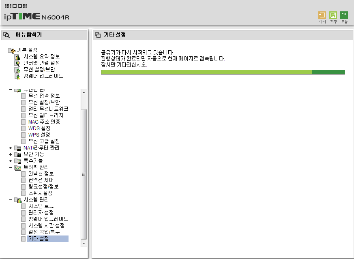Select 컨넥션 제어 menu item

(41, 180)
